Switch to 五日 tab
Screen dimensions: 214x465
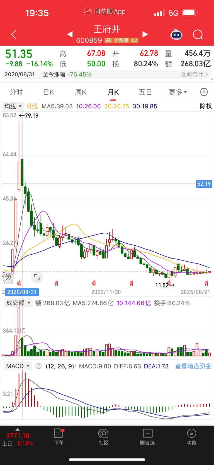click(x=145, y=92)
